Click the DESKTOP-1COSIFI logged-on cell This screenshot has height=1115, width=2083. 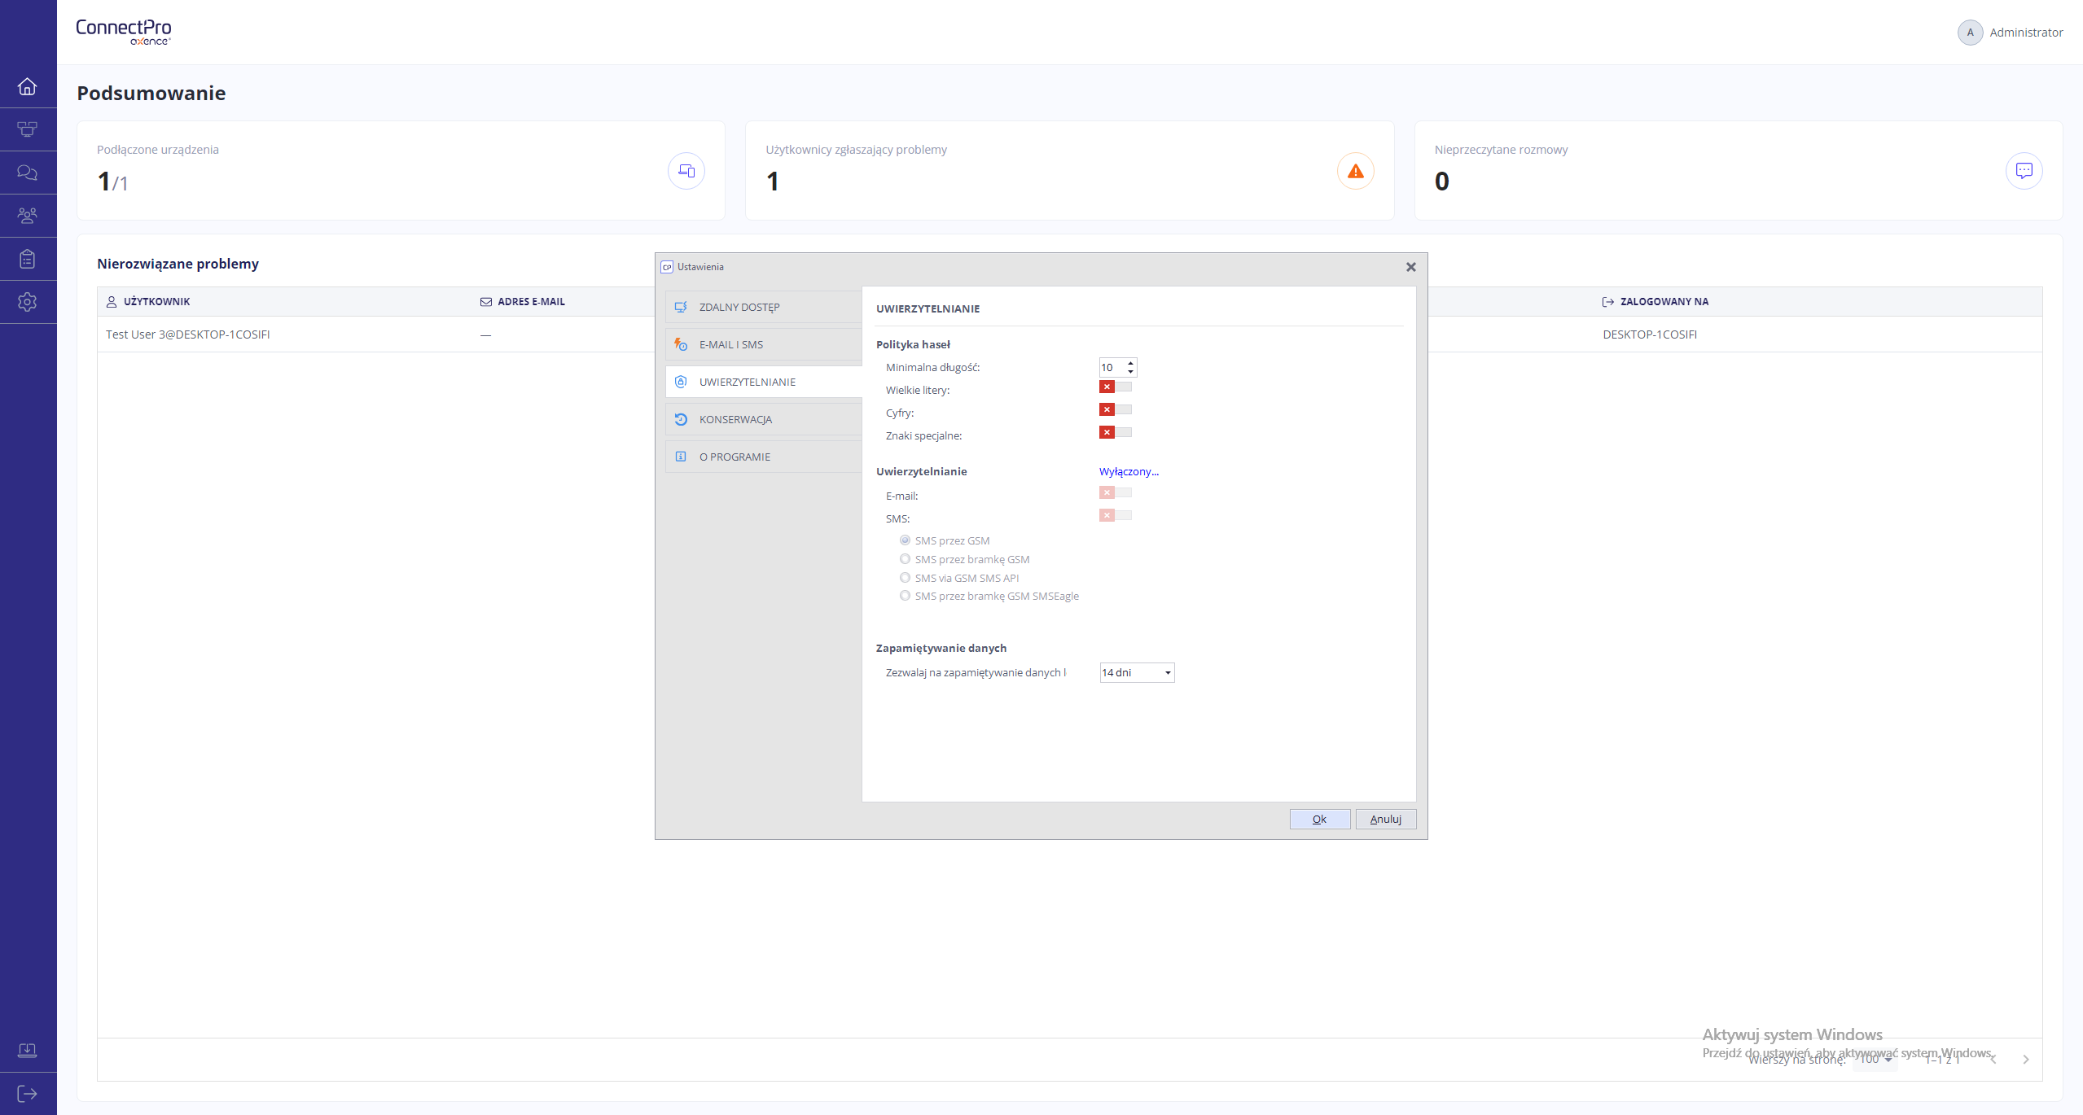tap(1650, 334)
